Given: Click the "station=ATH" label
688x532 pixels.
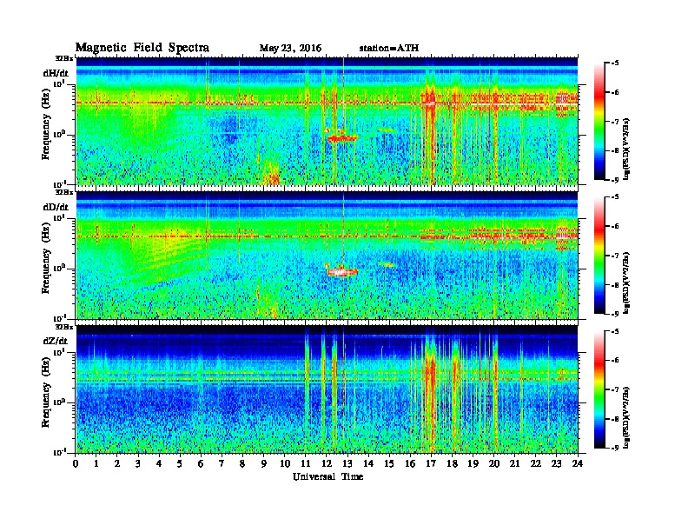Looking at the screenshot, I should point(389,49).
